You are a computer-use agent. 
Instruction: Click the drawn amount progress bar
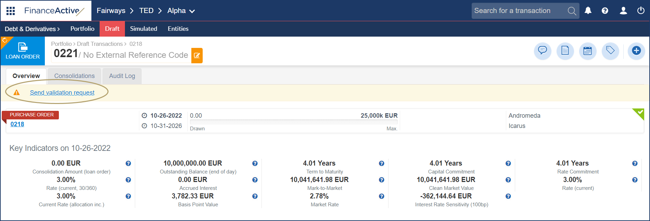[x=293, y=122]
